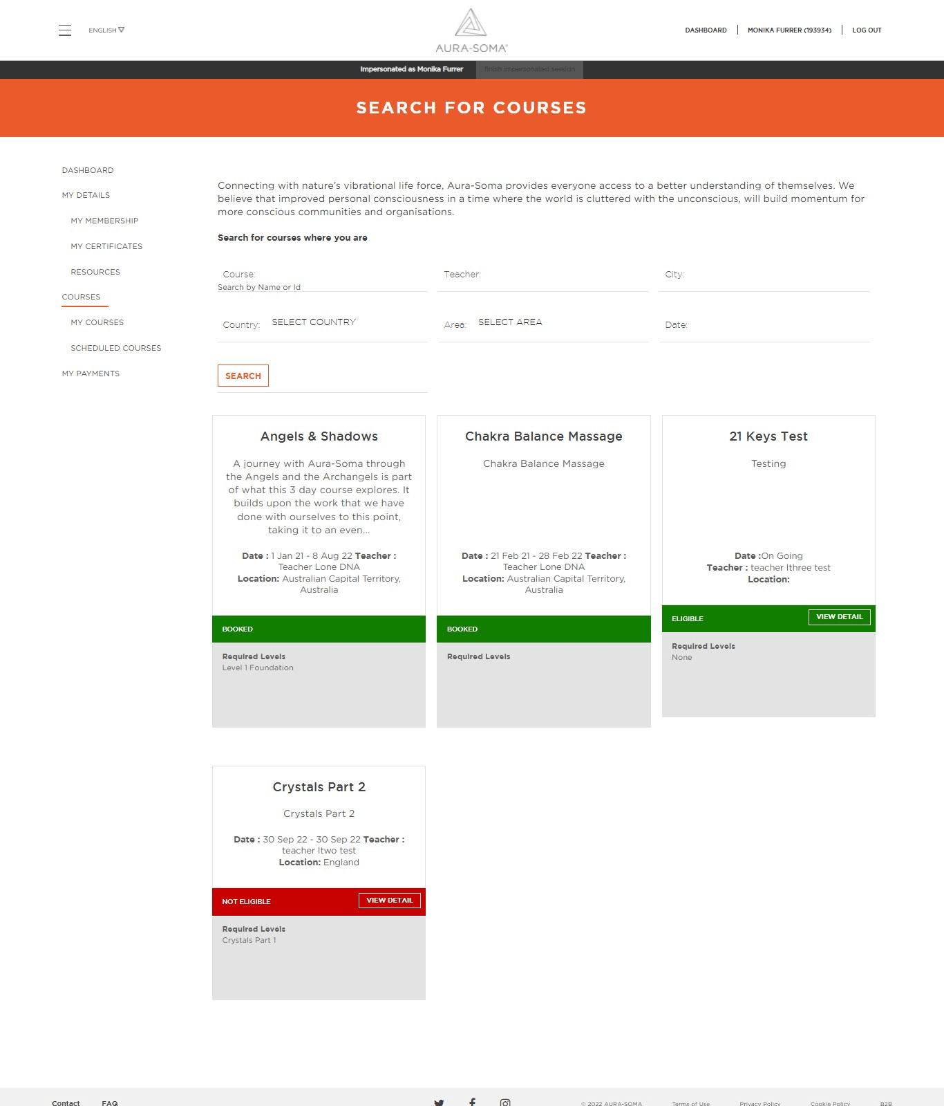The height and width of the screenshot is (1106, 944).
Task: Open Cookie Policy in footer
Action: point(830,1103)
